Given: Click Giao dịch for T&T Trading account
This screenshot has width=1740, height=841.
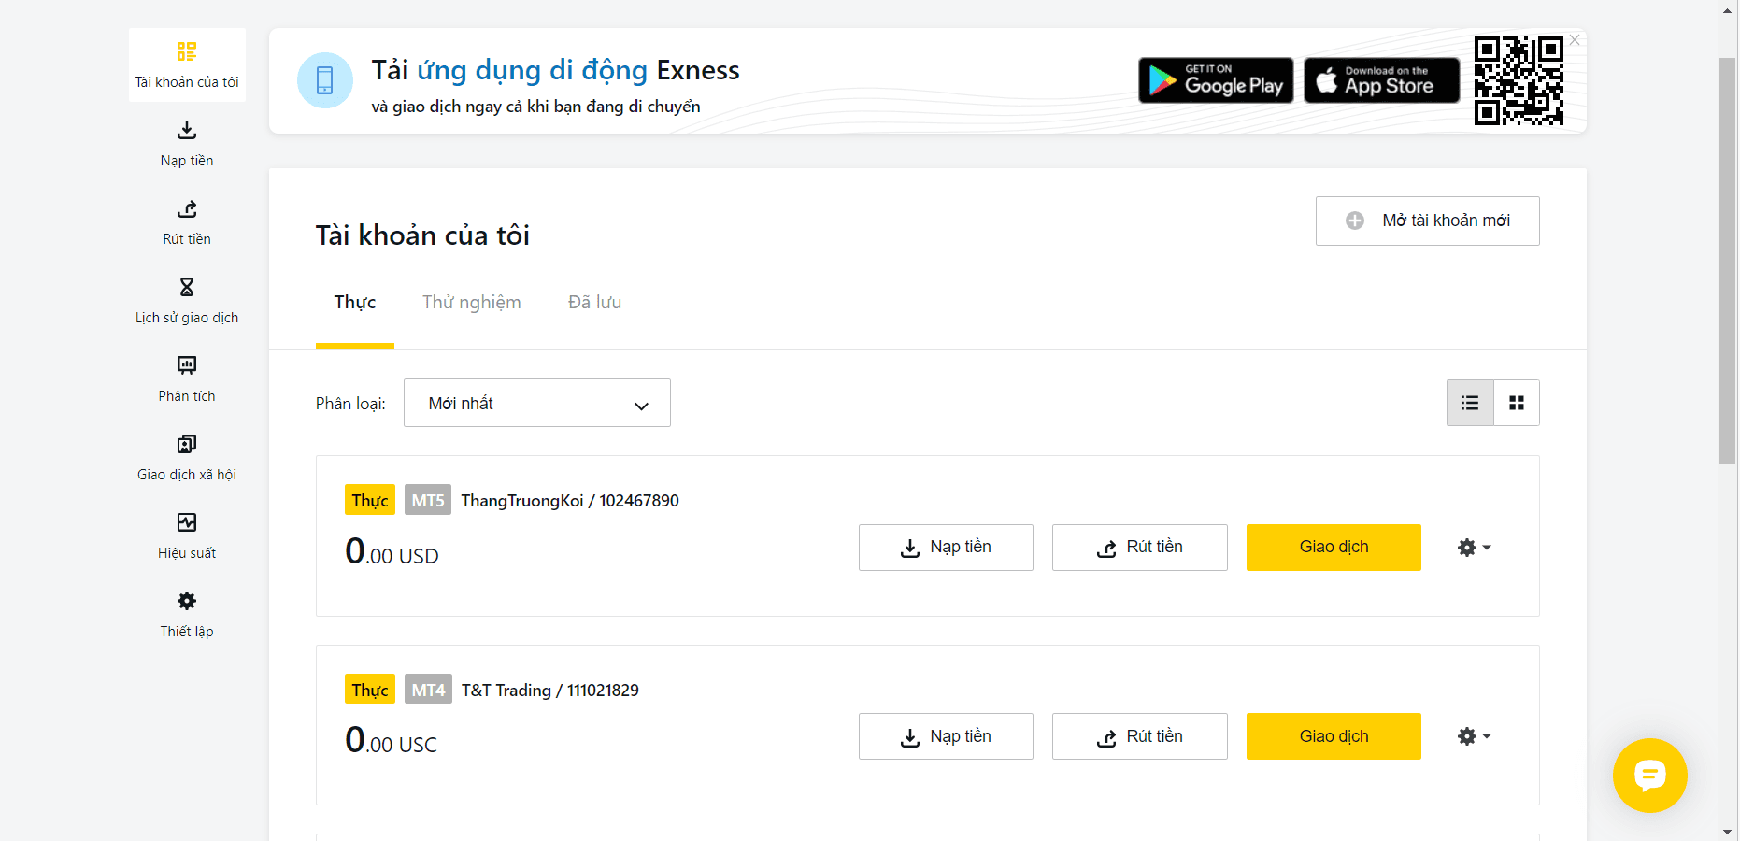Looking at the screenshot, I should click(1334, 736).
